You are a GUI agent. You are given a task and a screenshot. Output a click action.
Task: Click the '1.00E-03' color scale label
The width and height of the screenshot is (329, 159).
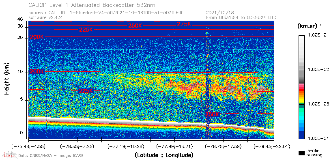pos(318,104)
